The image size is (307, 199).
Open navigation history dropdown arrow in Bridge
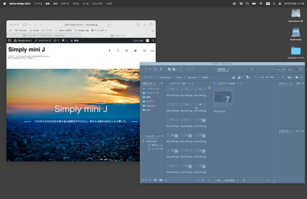pyautogui.click(x=150, y=69)
